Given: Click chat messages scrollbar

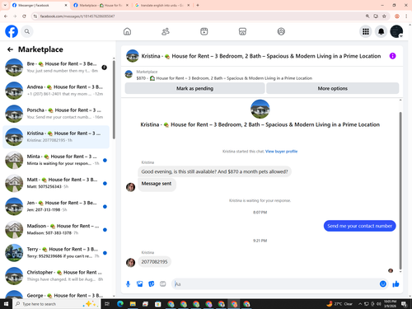Looking at the screenshot, I should point(400,190).
